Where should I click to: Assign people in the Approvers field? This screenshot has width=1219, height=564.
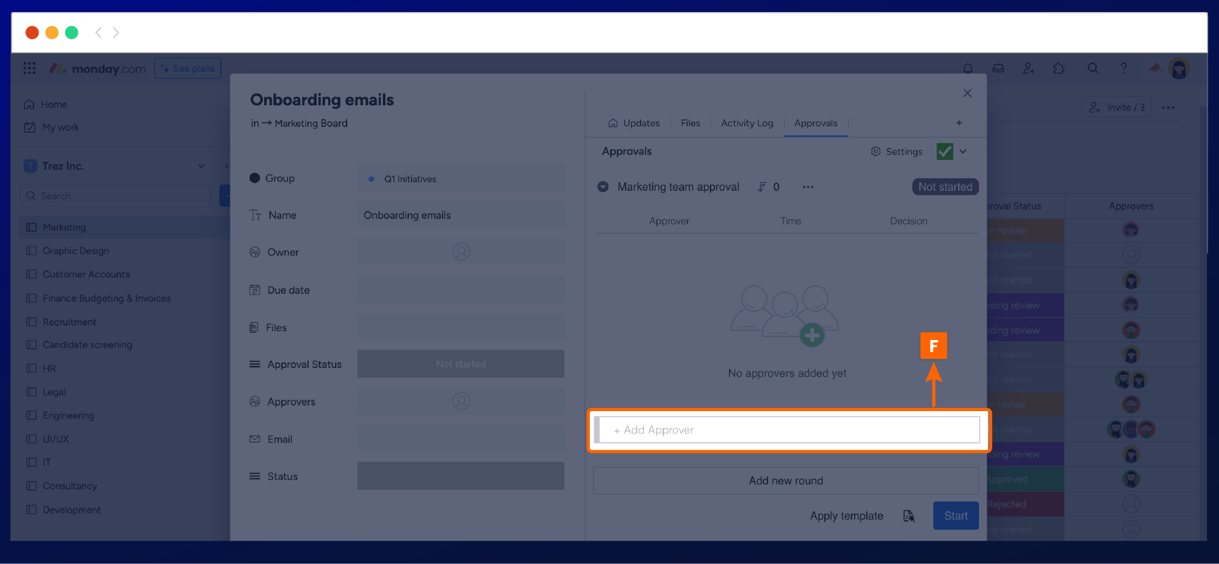tap(461, 402)
